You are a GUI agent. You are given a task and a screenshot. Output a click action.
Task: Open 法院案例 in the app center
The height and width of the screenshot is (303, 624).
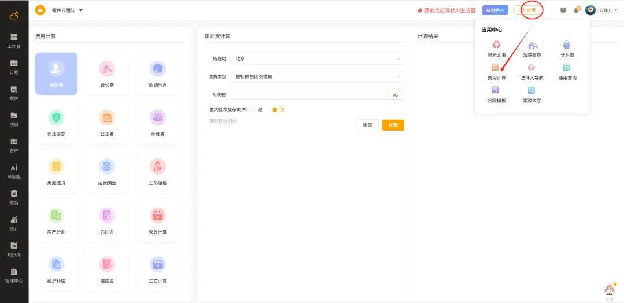click(532, 48)
